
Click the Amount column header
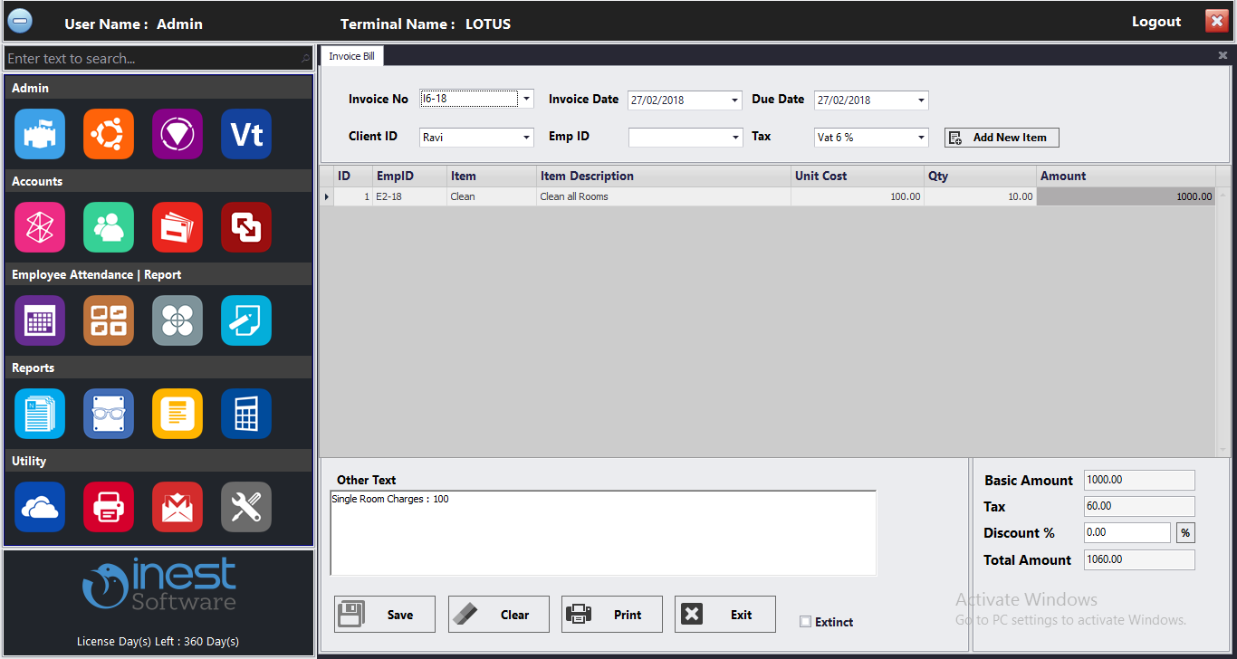(1126, 177)
